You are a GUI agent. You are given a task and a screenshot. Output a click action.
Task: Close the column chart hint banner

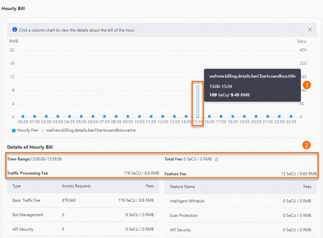[310, 30]
